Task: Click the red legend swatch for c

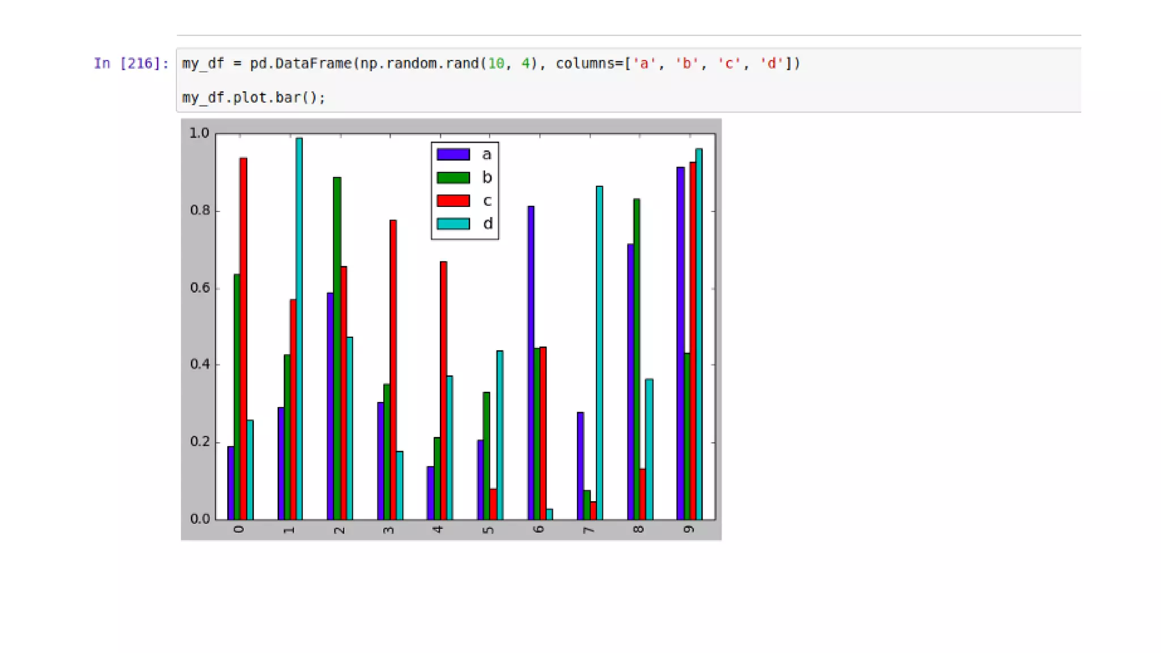Action: point(453,201)
